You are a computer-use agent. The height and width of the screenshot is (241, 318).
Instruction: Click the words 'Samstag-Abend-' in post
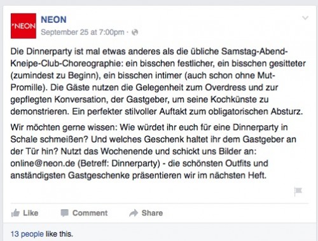pyautogui.click(x=254, y=52)
